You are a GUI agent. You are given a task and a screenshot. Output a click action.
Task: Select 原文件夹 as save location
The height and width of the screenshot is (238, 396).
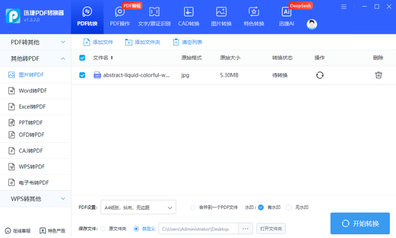pyautogui.click(x=103, y=228)
